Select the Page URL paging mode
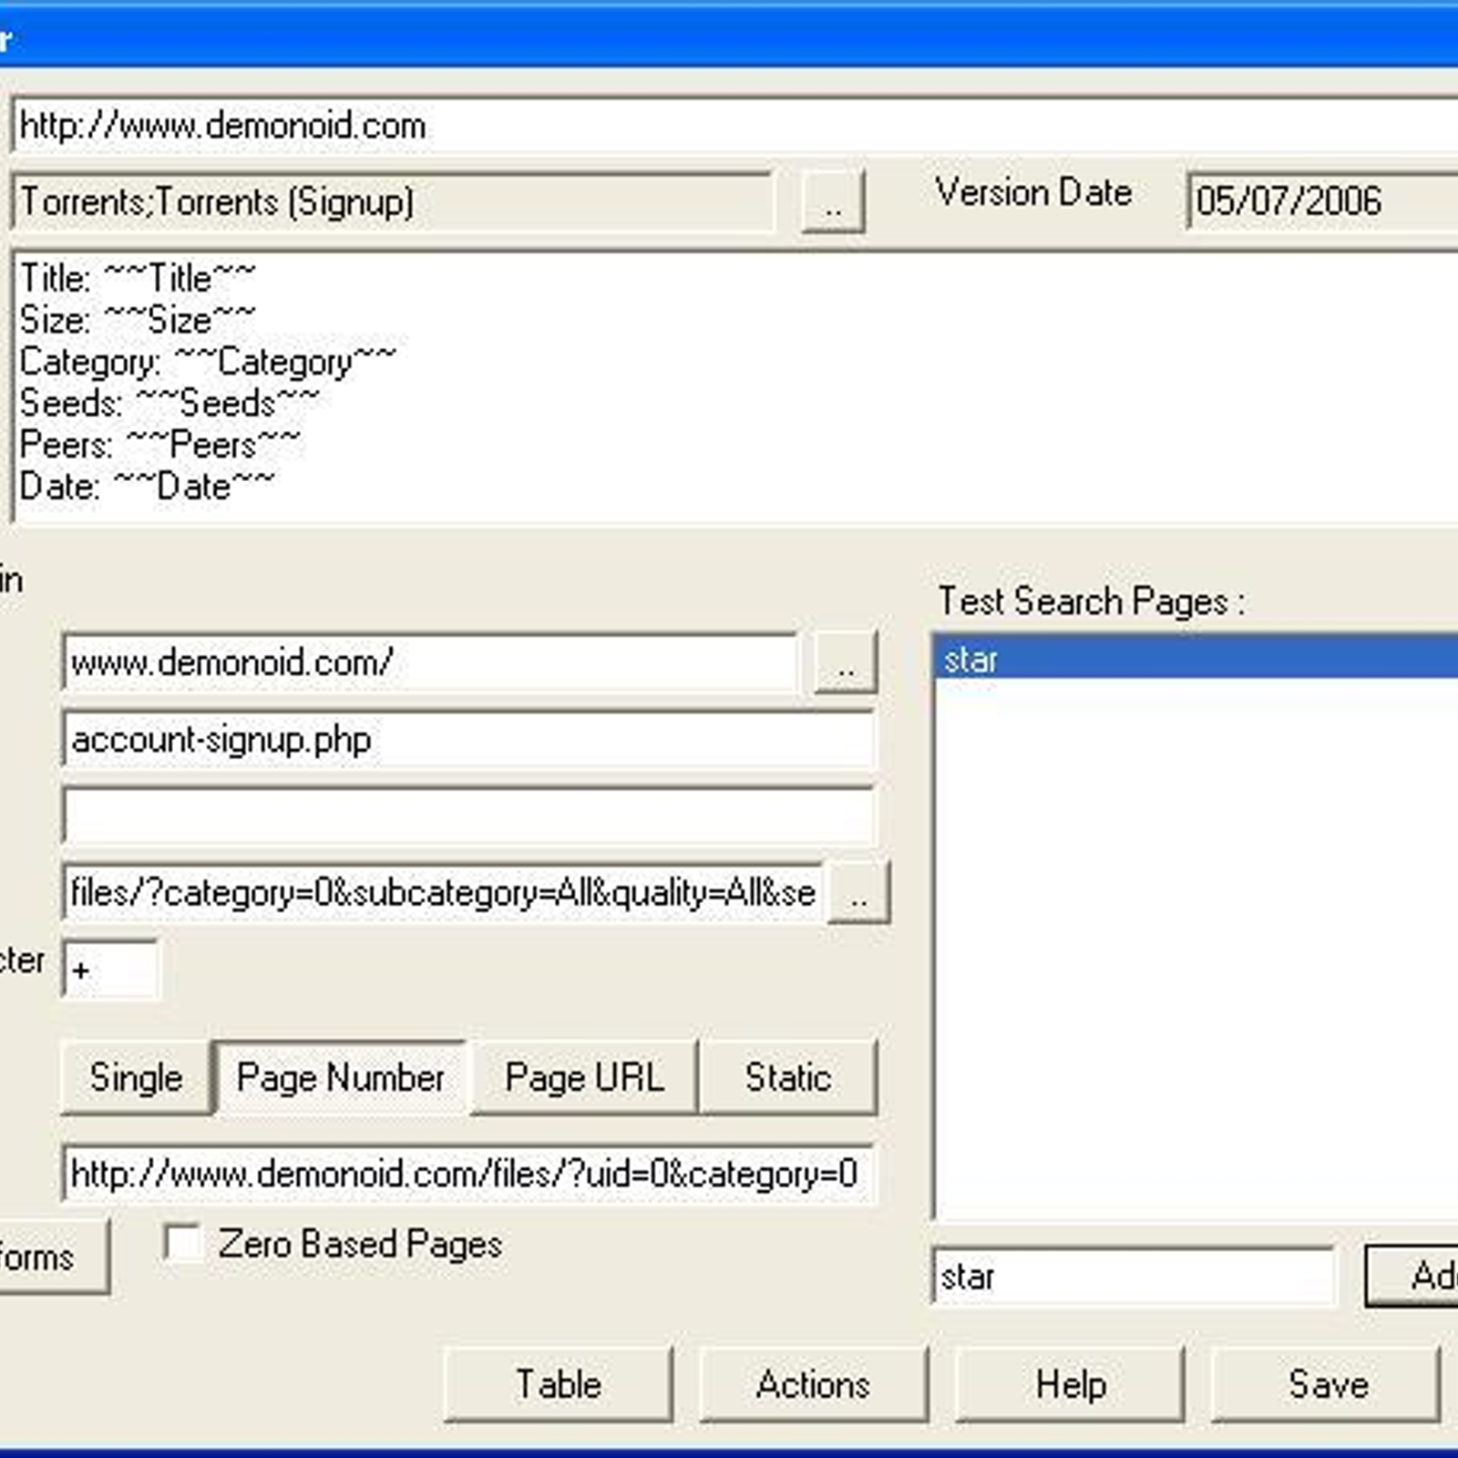Screen dimensions: 1458x1458 [x=584, y=1078]
